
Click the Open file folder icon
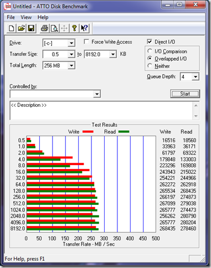coord(21,28)
